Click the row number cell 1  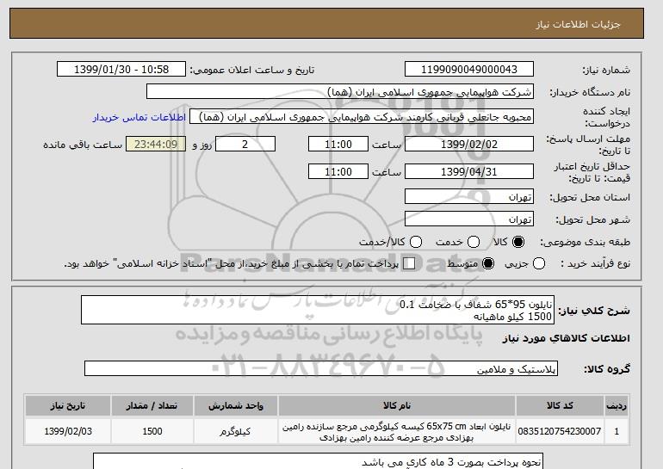(x=617, y=431)
